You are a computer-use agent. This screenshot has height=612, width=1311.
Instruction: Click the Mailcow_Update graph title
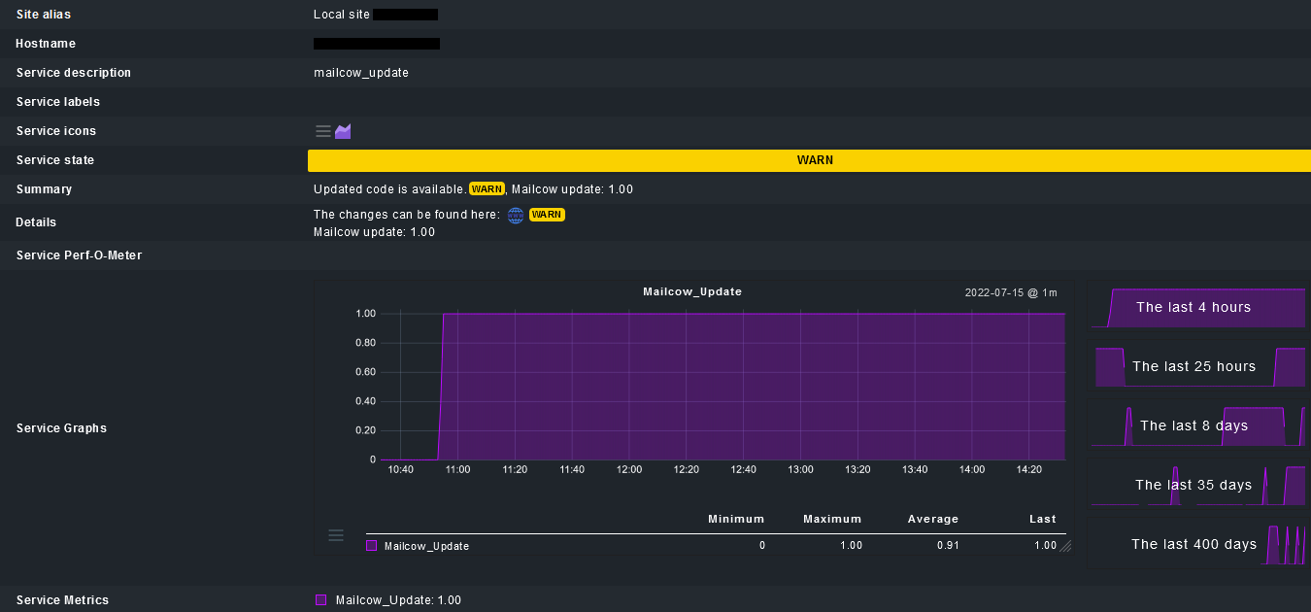[x=692, y=292]
